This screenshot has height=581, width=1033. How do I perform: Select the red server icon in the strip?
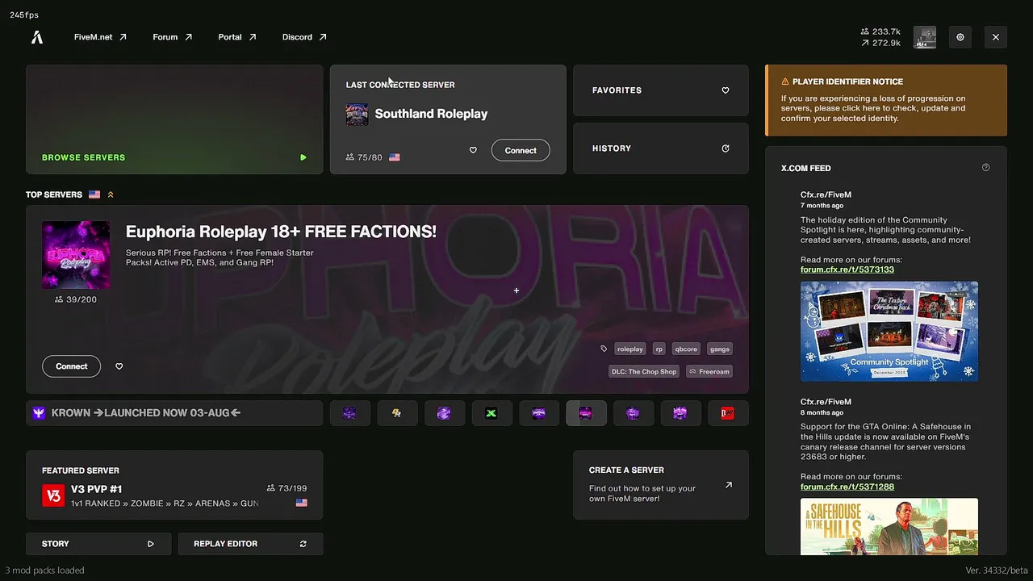point(728,413)
